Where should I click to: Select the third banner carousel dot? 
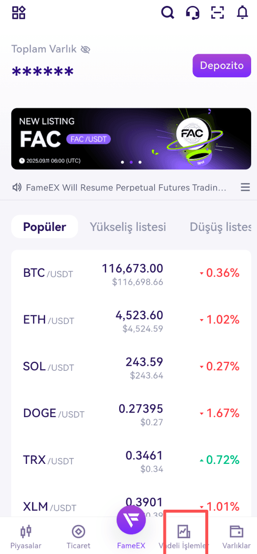point(140,162)
